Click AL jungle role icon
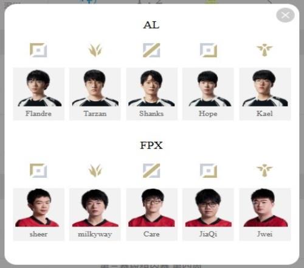304x268 pixels. pyautogui.click(x=95, y=50)
